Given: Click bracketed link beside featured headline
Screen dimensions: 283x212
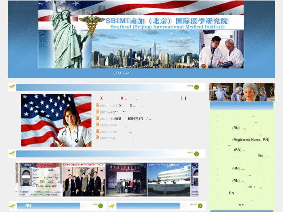Looking at the screenshot, I should [x=183, y=98].
